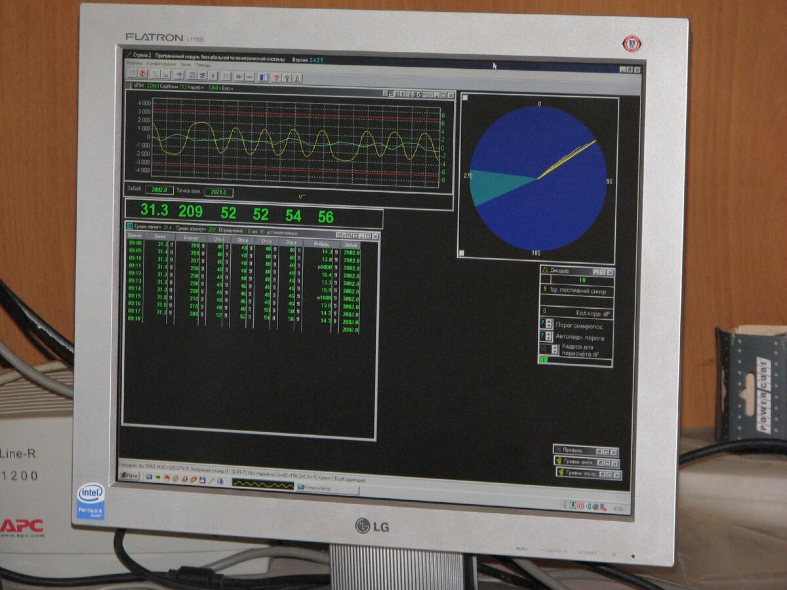
Task: Click the red circular icon in the system tray
Action: pos(580,506)
